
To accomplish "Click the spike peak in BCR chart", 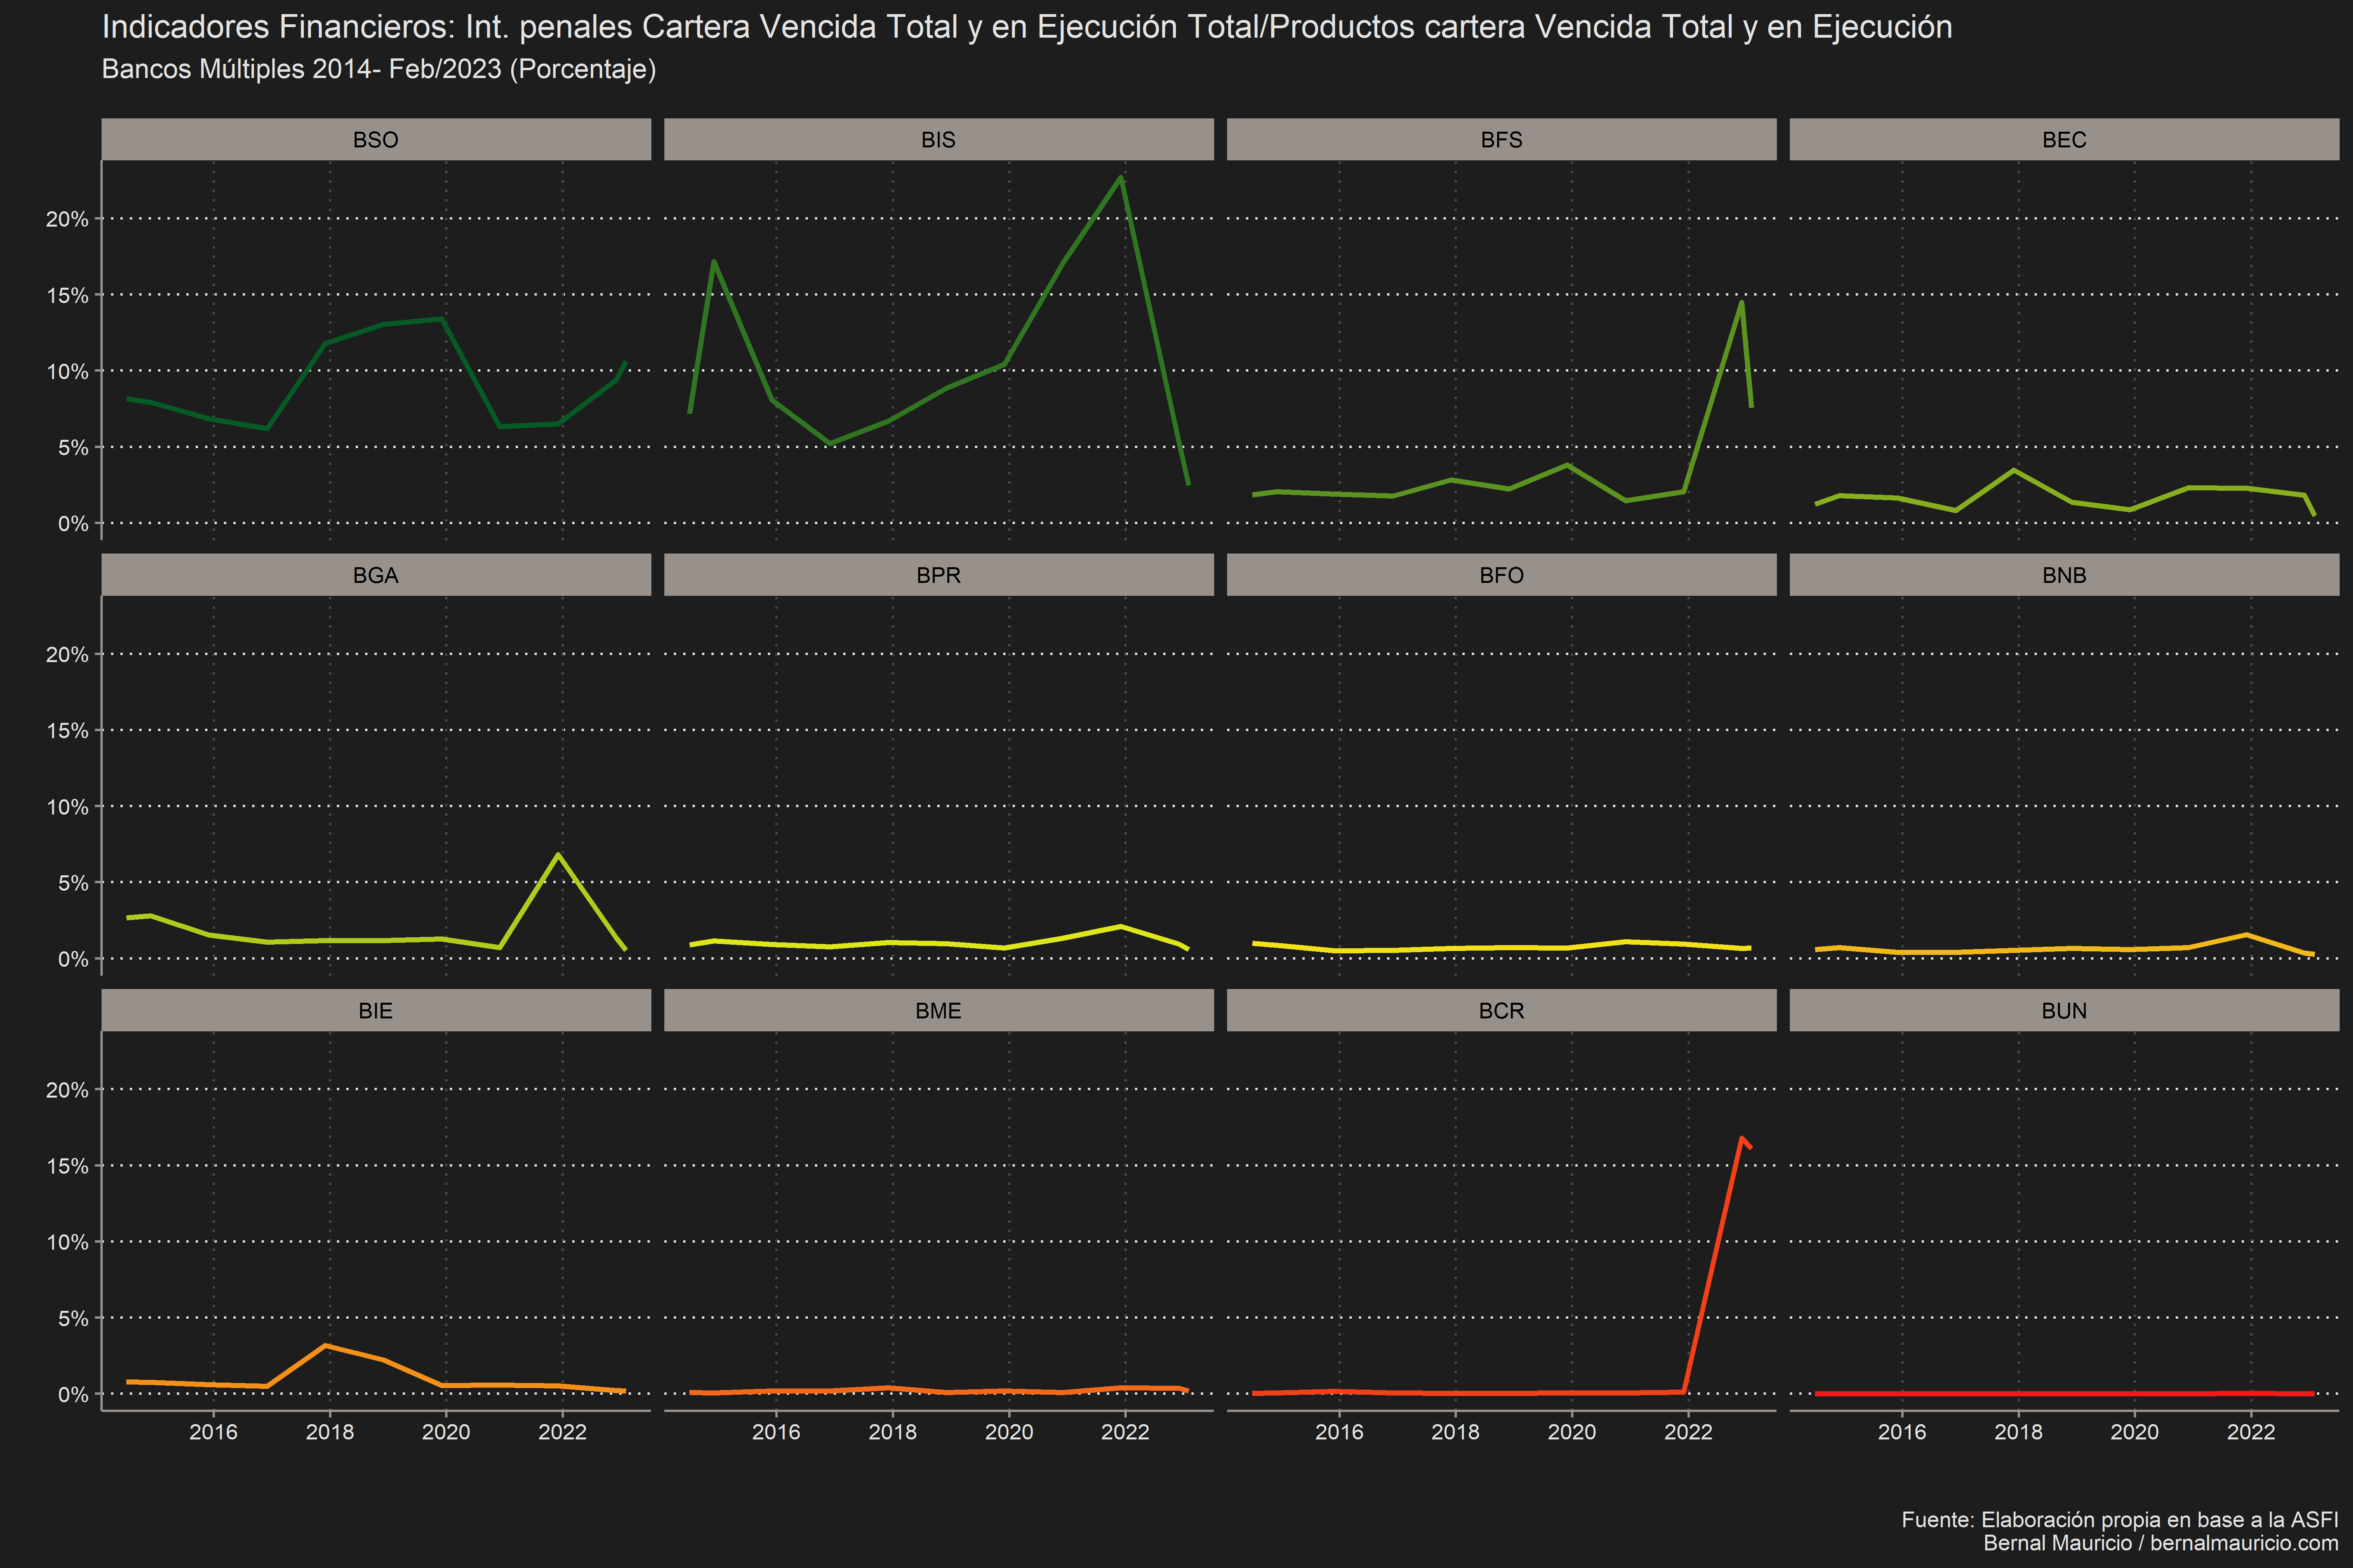I will click(x=1742, y=1138).
